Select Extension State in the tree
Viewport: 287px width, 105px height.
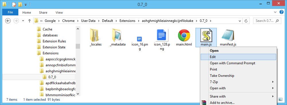click(x=54, y=47)
